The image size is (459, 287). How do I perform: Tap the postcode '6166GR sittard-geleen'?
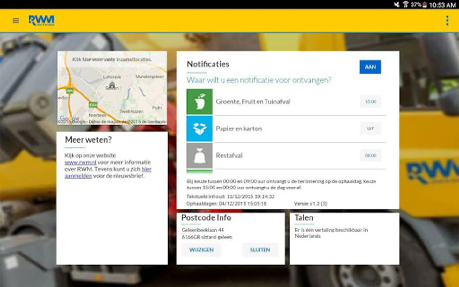click(x=207, y=237)
